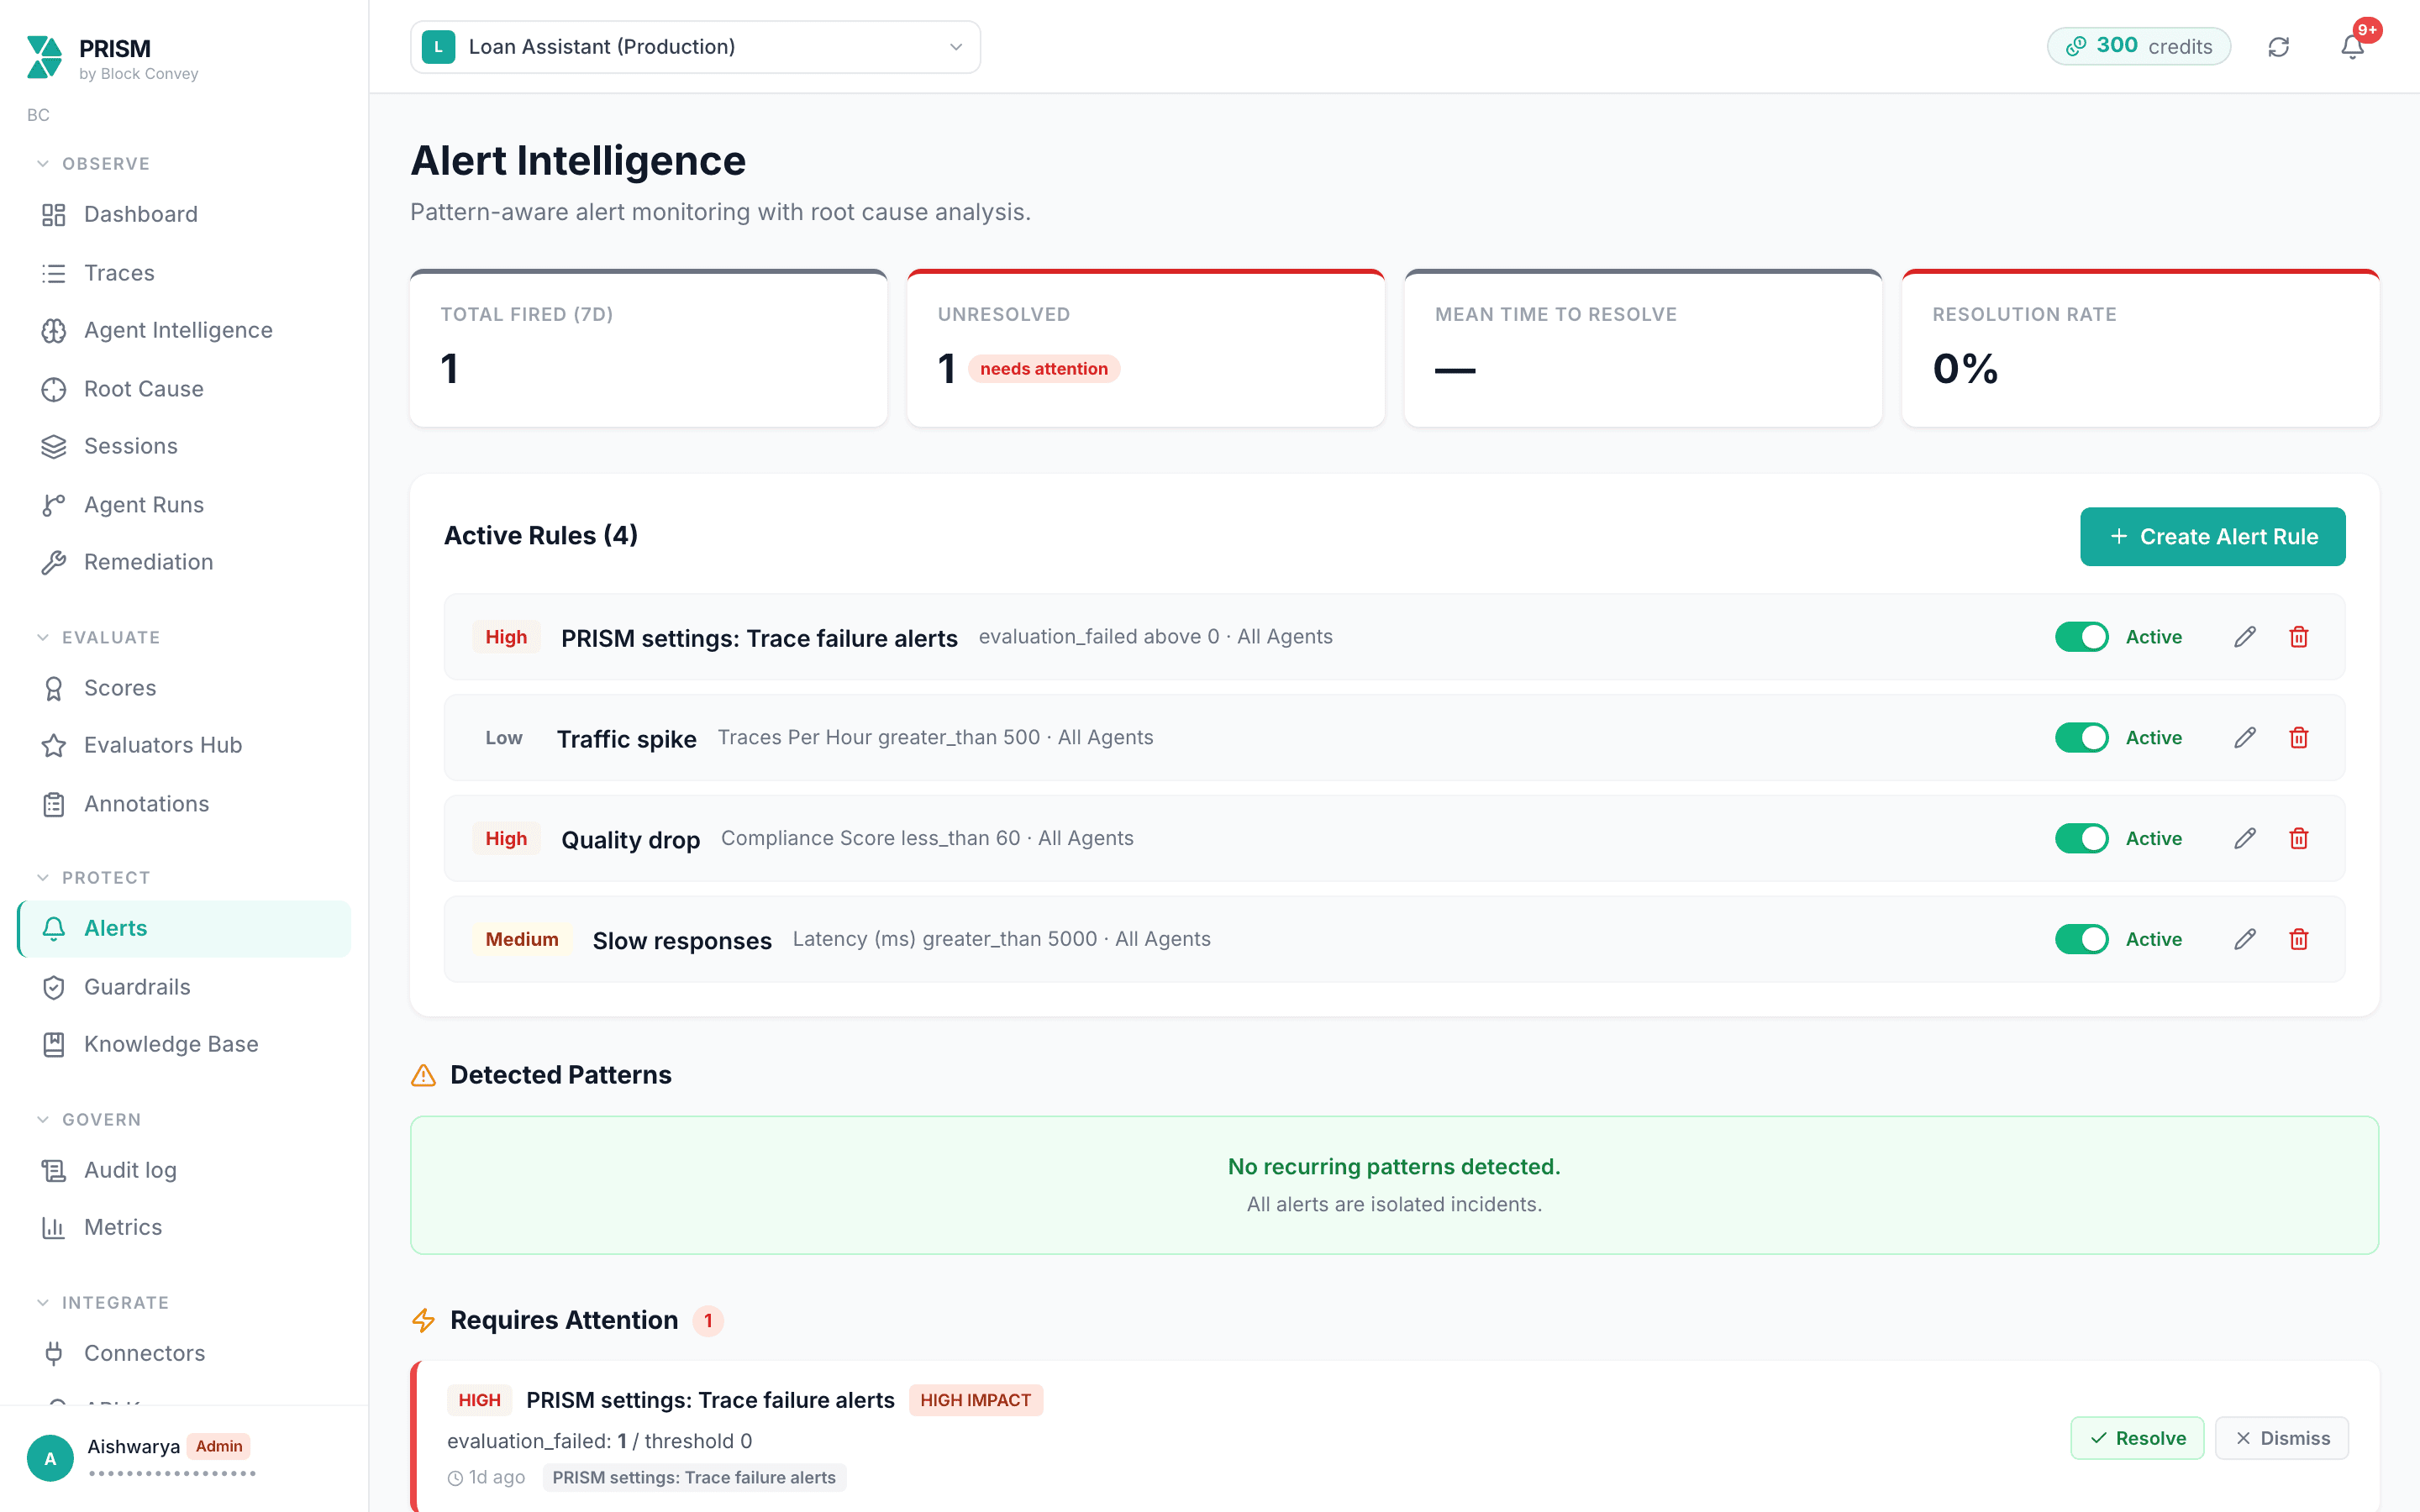Collapse the INTEGRATE section
Image resolution: width=2420 pixels, height=1512 pixels.
103,1303
